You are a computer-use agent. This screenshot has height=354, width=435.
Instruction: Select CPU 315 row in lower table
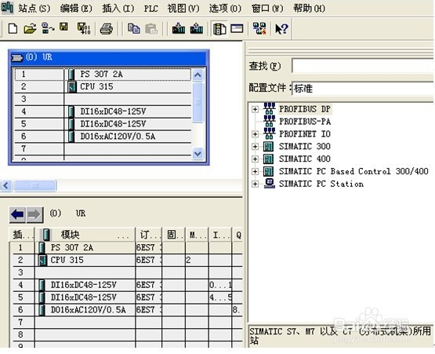click(x=126, y=260)
